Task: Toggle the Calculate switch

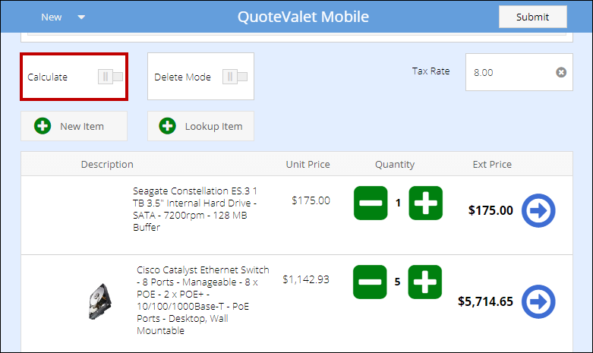Action: coord(110,77)
